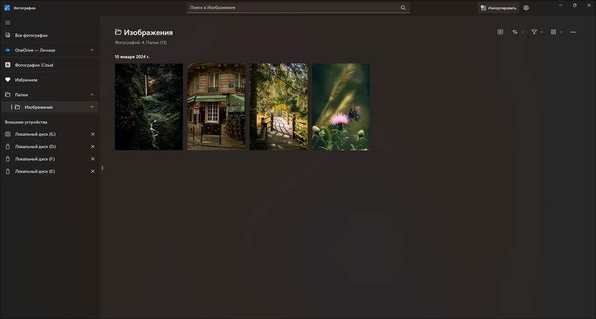Viewport: 596px width, 319px height.
Task: Open settings gear icon
Action: (526, 8)
